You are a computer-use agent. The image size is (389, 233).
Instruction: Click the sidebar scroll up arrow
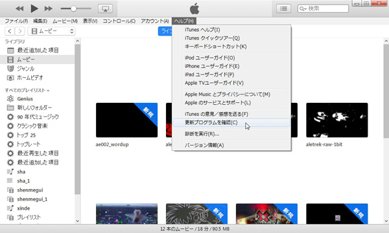pos(77,41)
